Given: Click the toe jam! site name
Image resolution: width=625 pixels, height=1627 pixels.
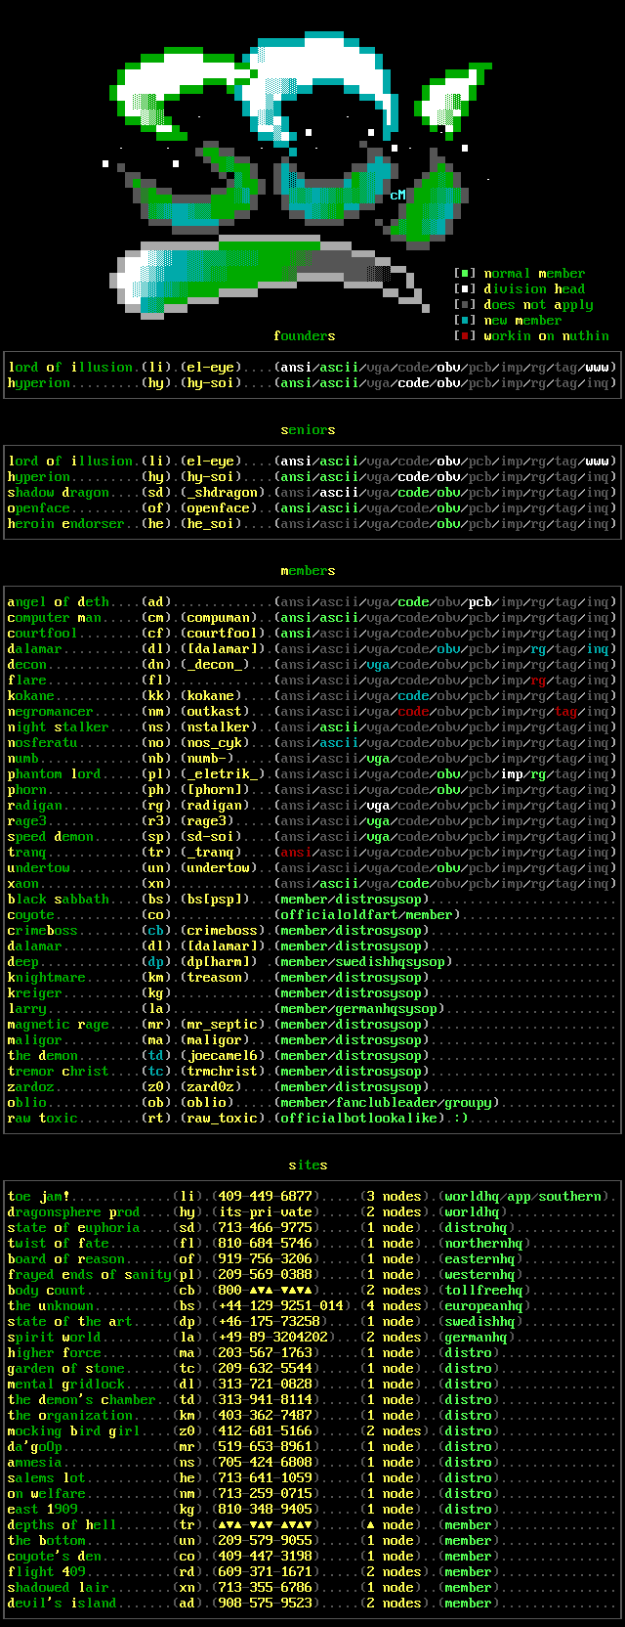Looking at the screenshot, I should coord(39,1197).
